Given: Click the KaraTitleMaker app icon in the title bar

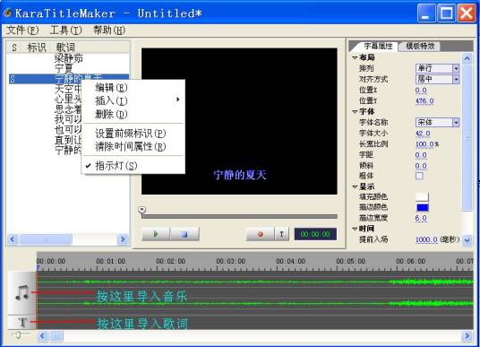Looking at the screenshot, I should click(7, 13).
